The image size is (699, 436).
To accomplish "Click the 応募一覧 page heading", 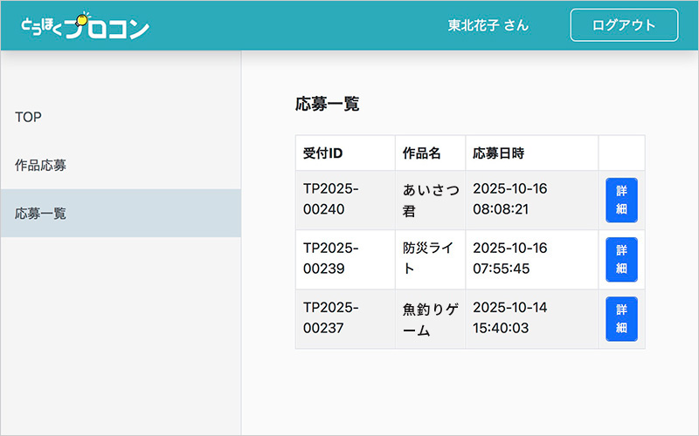I will [328, 105].
